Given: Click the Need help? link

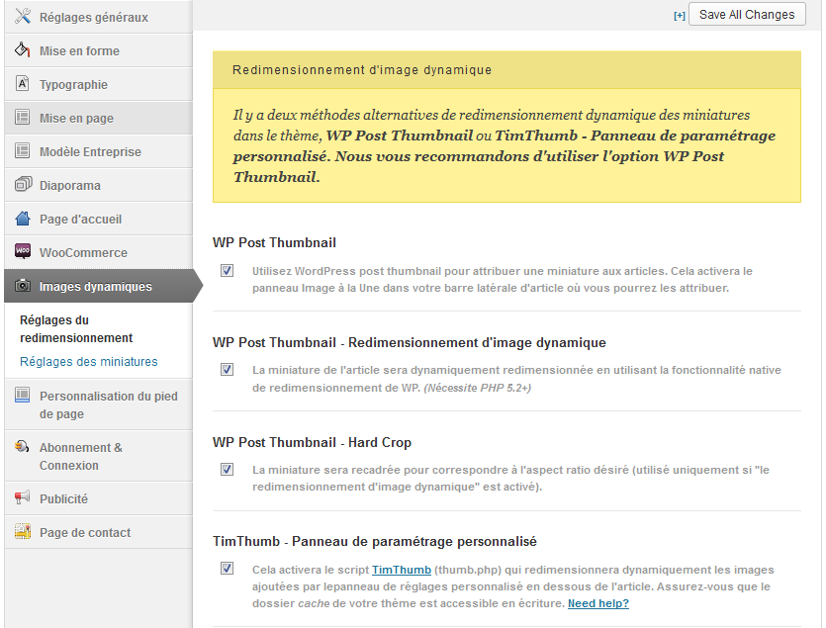Looking at the screenshot, I should 597,603.
